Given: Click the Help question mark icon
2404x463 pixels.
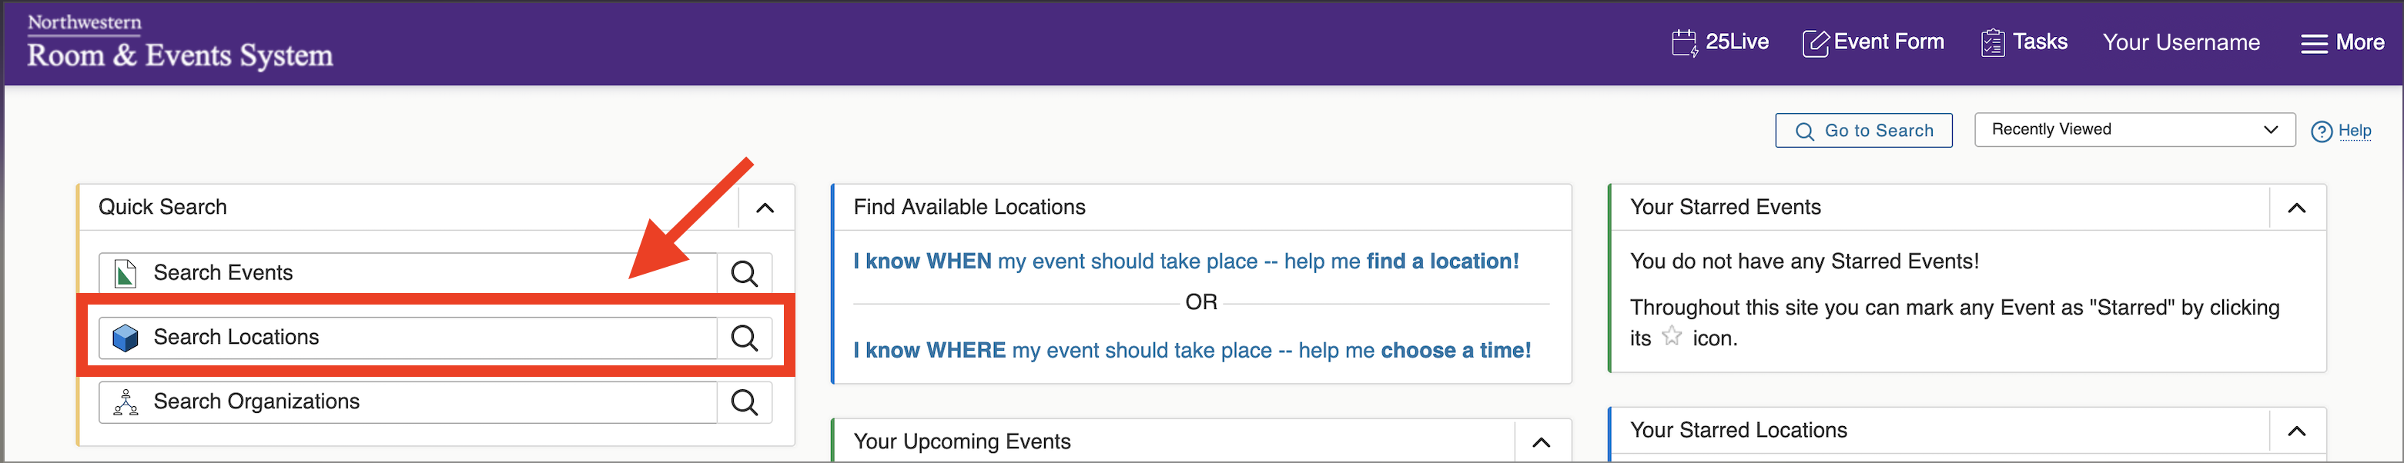Looking at the screenshot, I should 2321,132.
